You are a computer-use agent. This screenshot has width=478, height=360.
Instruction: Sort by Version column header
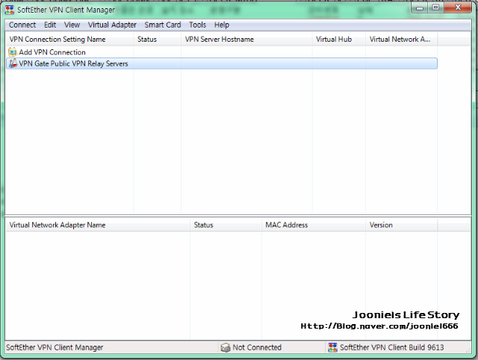point(402,226)
